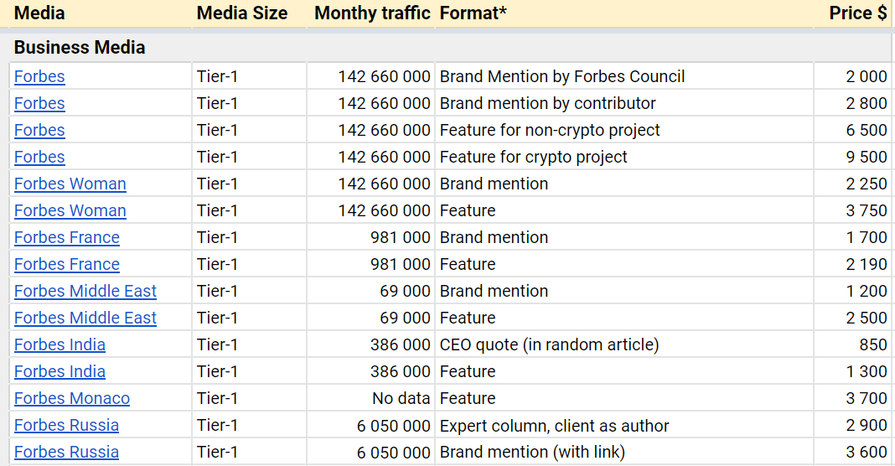This screenshot has height=466, width=895.
Task: Select the price cell 850
Action: (854, 345)
